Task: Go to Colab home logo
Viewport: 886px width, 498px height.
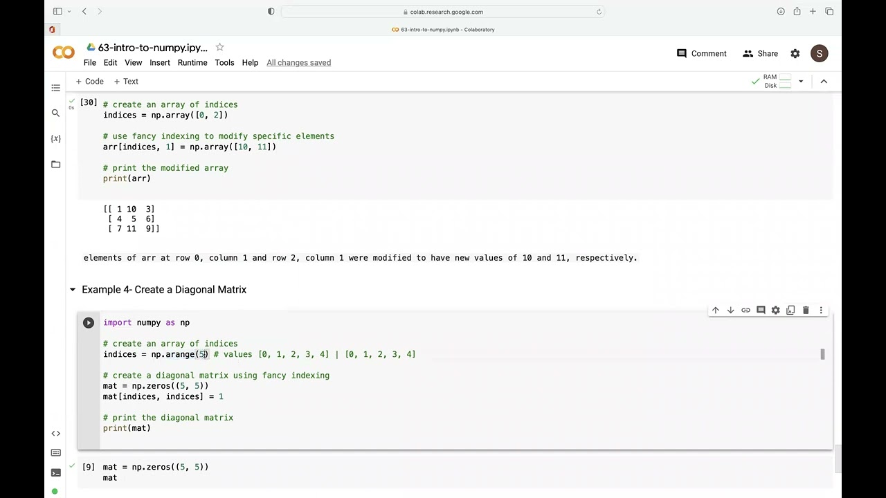Action: pos(64,53)
